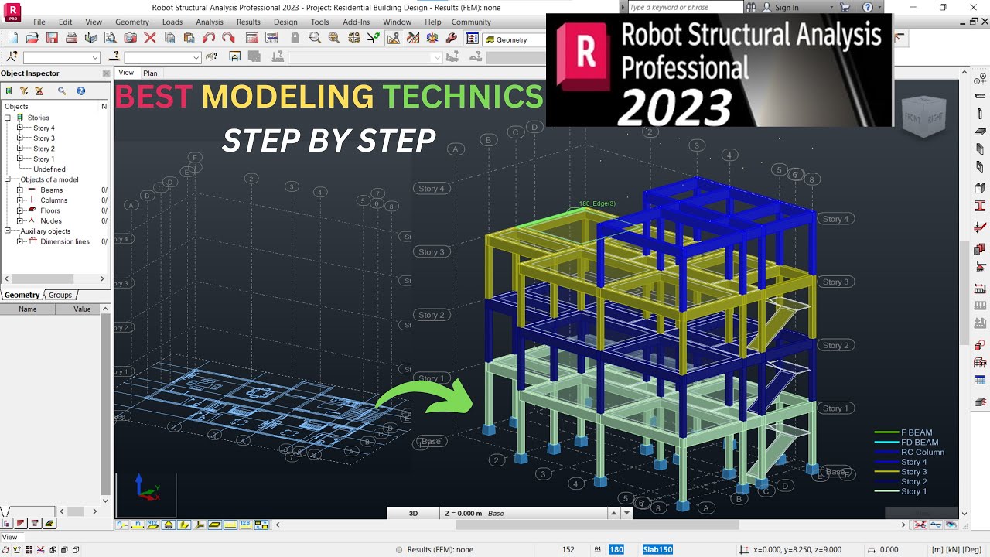Viewport: 990px width, 557px height.
Task: Click the Value column header
Action: [82, 309]
